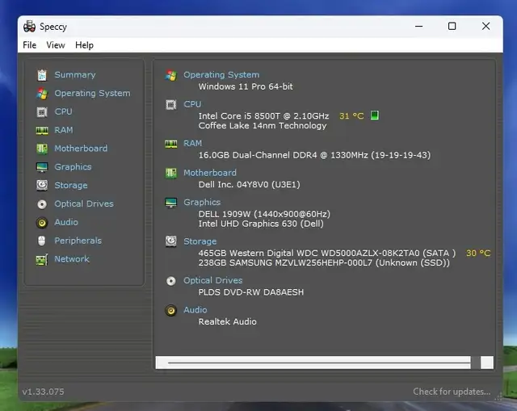Click the Storage hard drive icon in sidebar

coord(42,185)
